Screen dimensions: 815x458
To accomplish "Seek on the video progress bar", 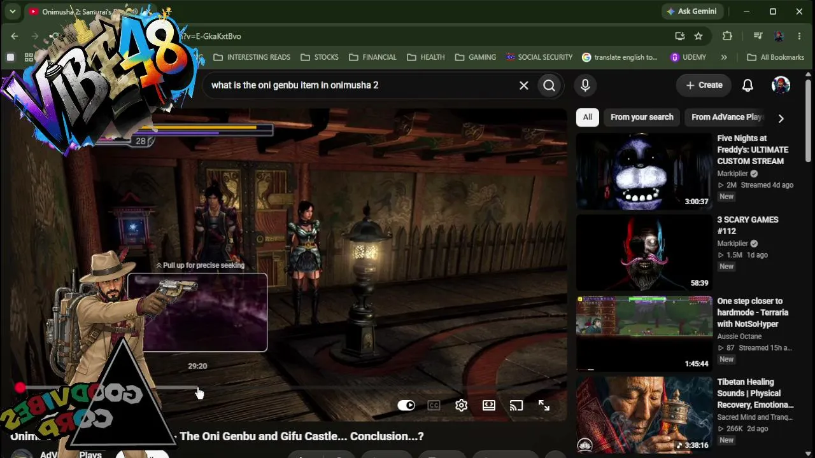I will point(290,387).
